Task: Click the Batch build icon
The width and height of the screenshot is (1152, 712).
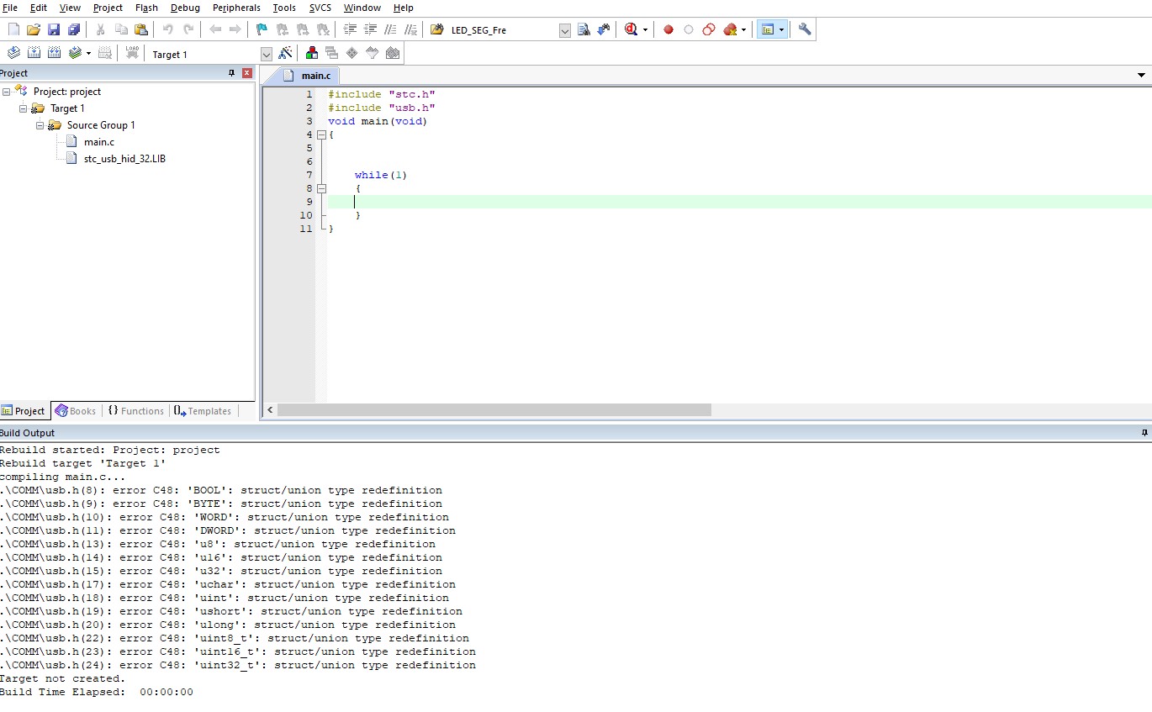Action: [x=75, y=53]
